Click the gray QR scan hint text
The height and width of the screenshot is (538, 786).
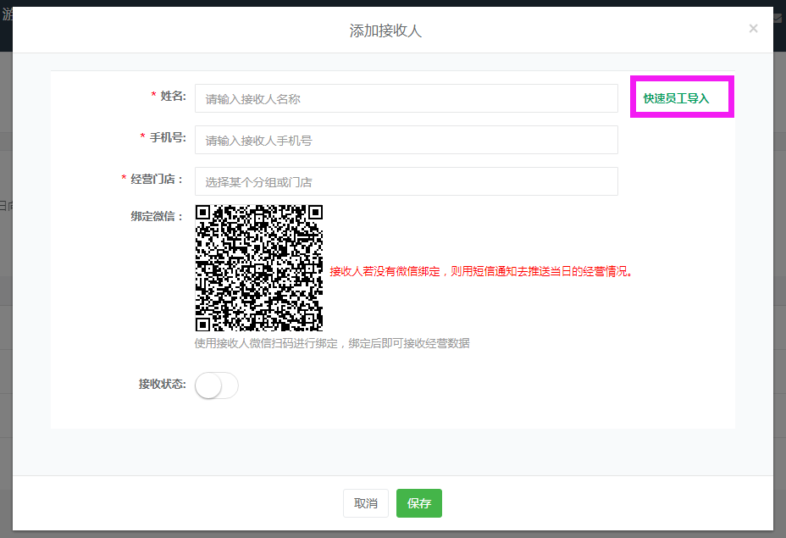pyautogui.click(x=332, y=343)
